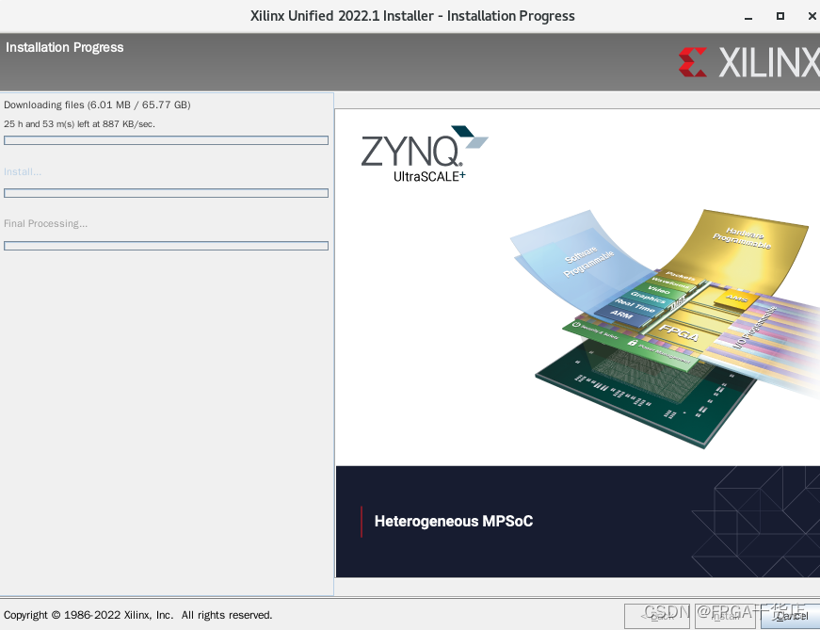820x630 pixels.
Task: Click the 'Downloading files (6.01 MB / 65.77 GB)' text
Action: [x=97, y=105]
